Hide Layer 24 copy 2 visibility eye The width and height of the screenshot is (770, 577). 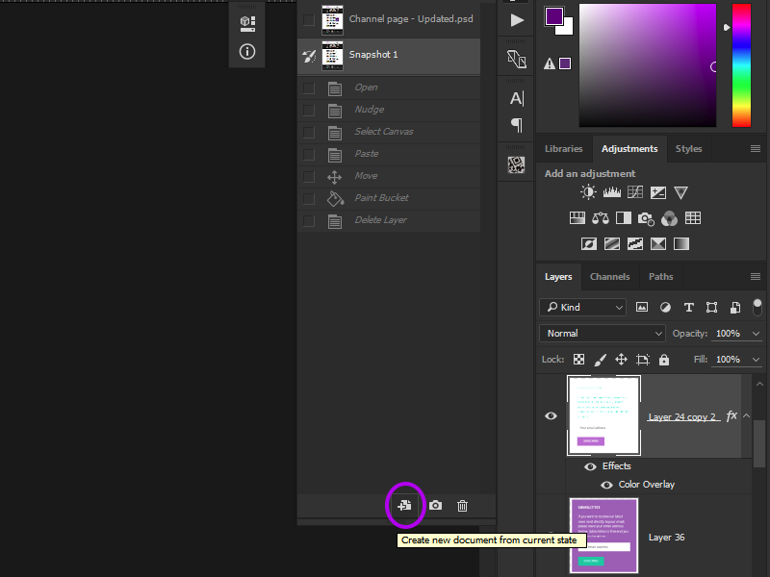pos(551,416)
